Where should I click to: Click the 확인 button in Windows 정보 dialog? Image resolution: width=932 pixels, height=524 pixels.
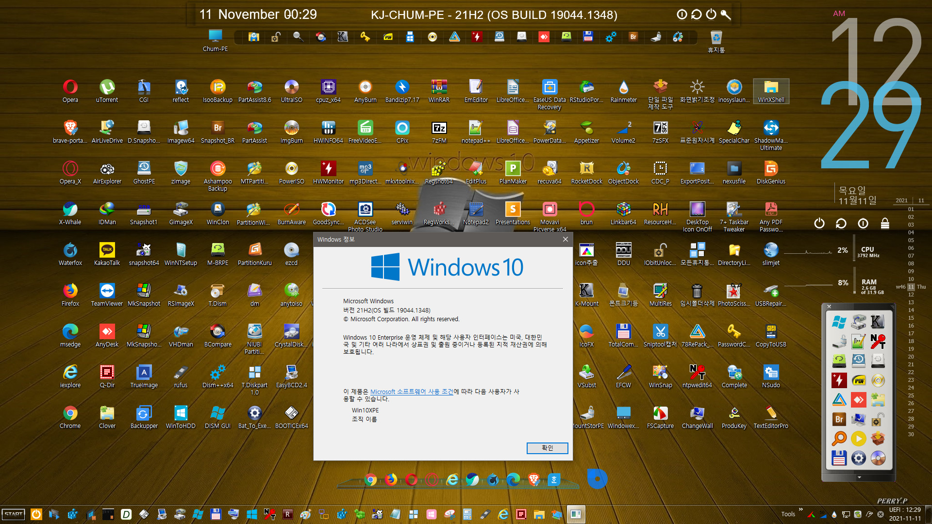pos(548,448)
